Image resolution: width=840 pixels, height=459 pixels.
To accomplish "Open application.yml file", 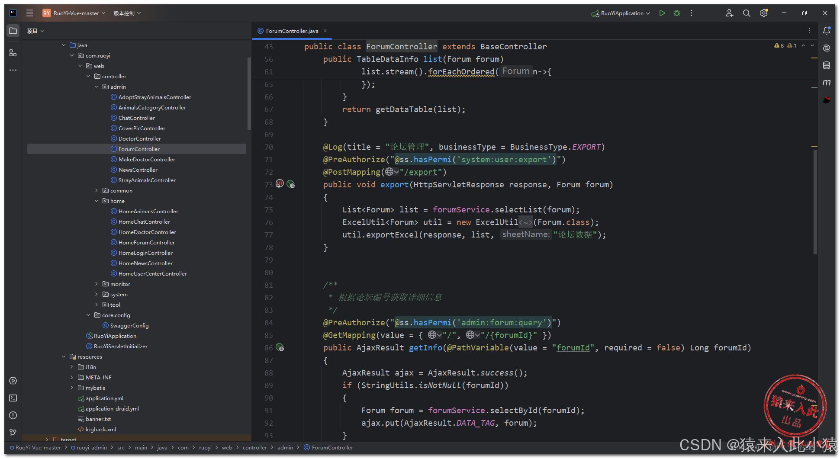I will coord(104,398).
